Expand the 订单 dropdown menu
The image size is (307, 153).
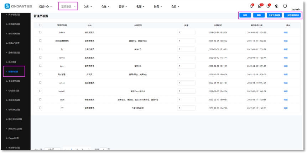pyautogui.click(x=123, y=6)
